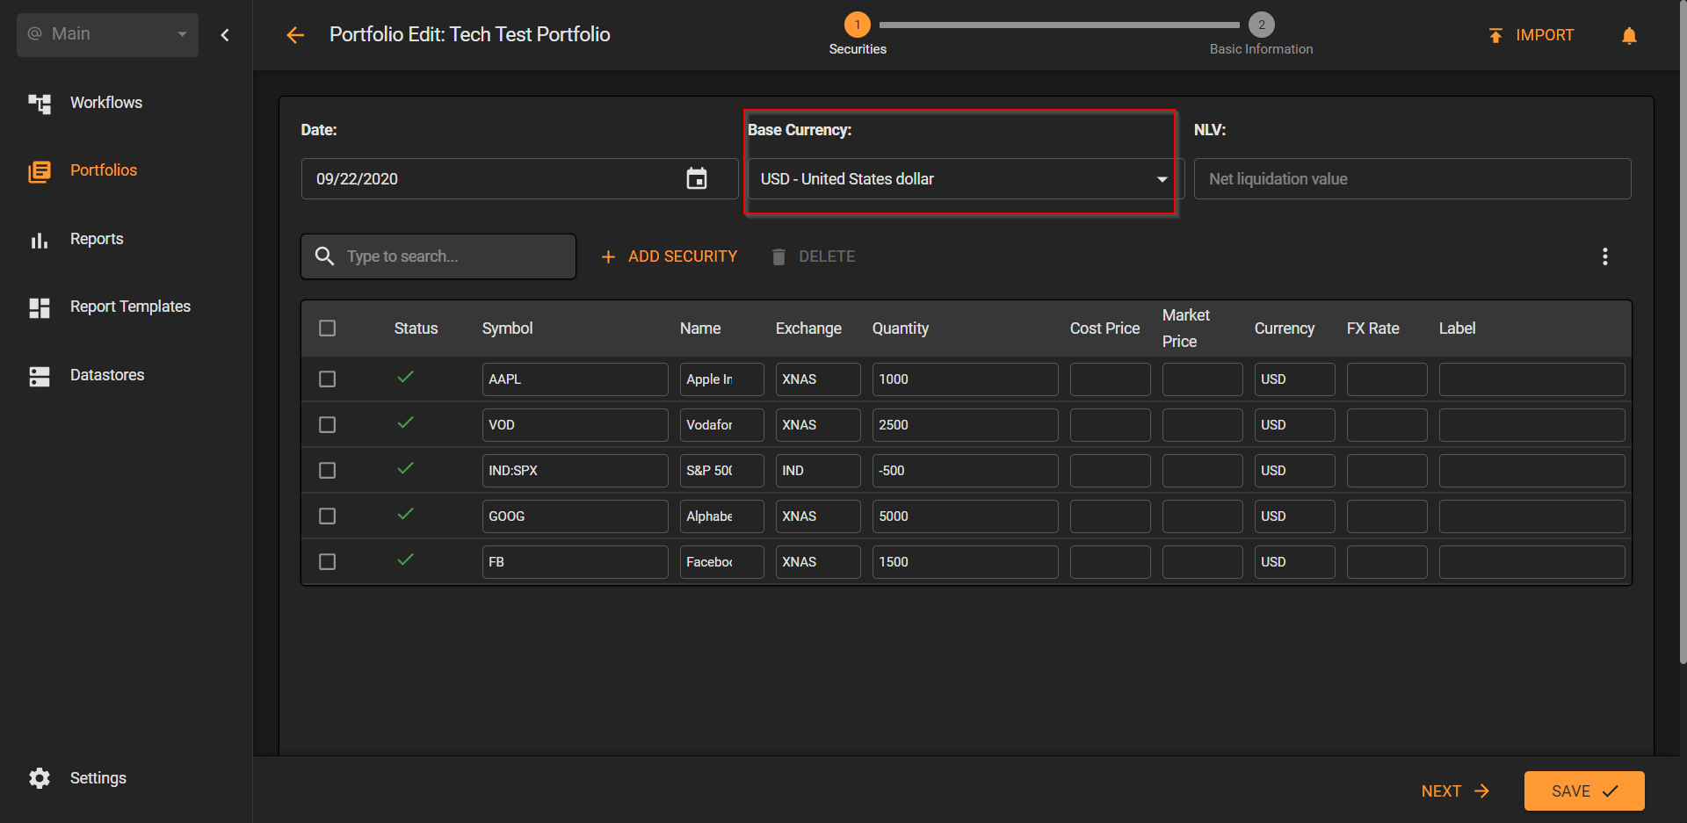Image resolution: width=1687 pixels, height=823 pixels.
Task: Click the progress bar between steps
Action: point(1059,25)
